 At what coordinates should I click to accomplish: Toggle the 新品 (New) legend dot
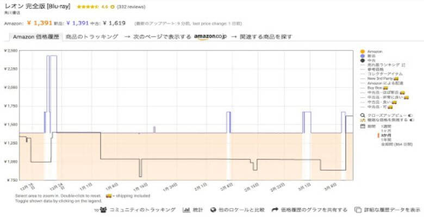(363, 55)
